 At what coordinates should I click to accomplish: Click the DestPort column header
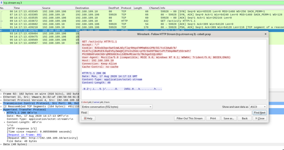tap(114, 8)
